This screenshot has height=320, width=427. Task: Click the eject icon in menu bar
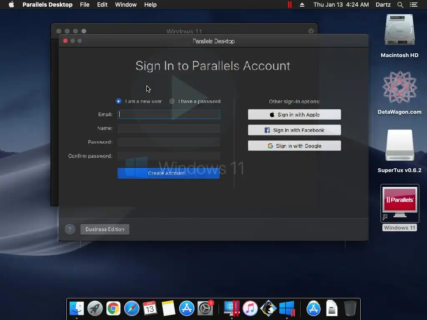click(x=302, y=5)
